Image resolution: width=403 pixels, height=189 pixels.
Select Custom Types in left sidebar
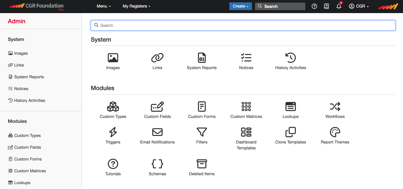(24, 136)
